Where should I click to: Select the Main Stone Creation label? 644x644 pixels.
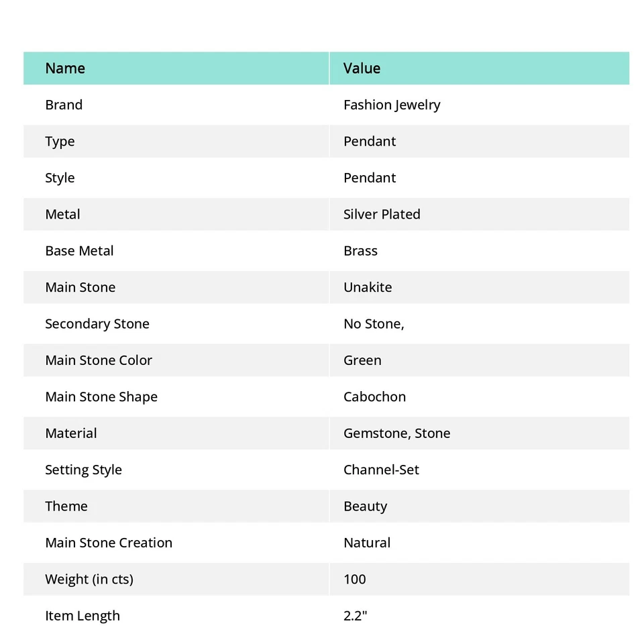[x=109, y=543]
